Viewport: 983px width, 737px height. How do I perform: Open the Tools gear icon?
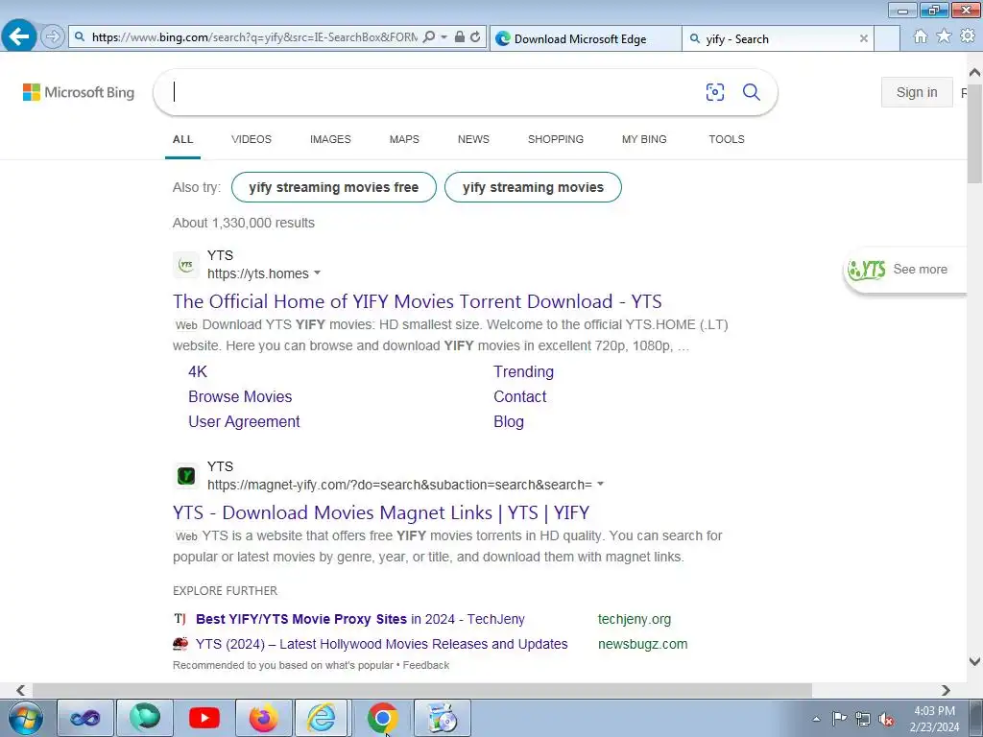point(968,36)
